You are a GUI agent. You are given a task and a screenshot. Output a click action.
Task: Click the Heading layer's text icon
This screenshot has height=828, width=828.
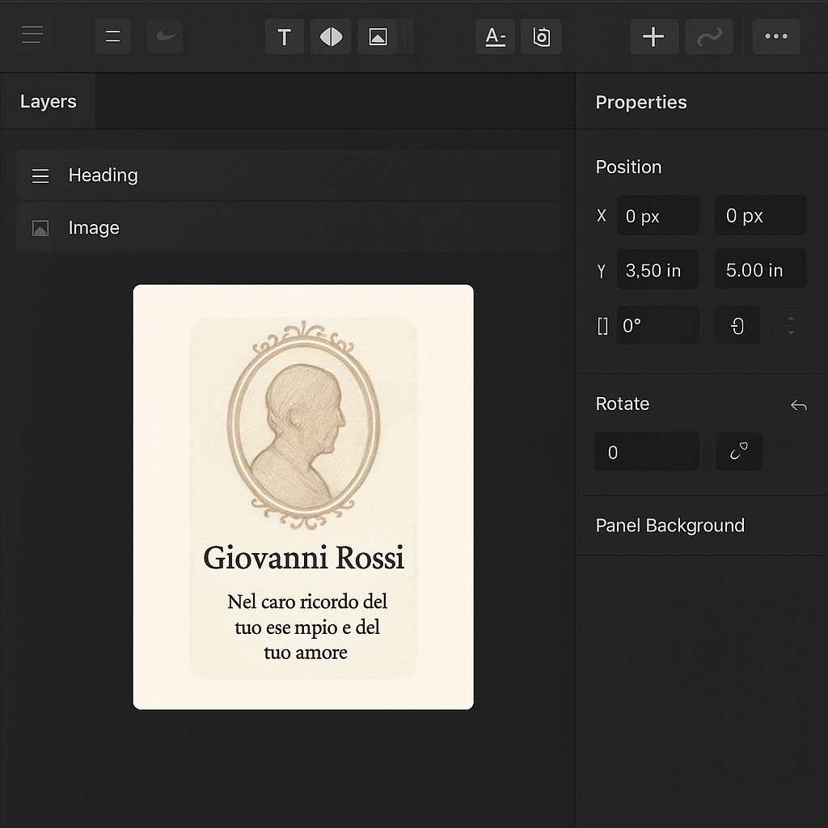(40, 175)
